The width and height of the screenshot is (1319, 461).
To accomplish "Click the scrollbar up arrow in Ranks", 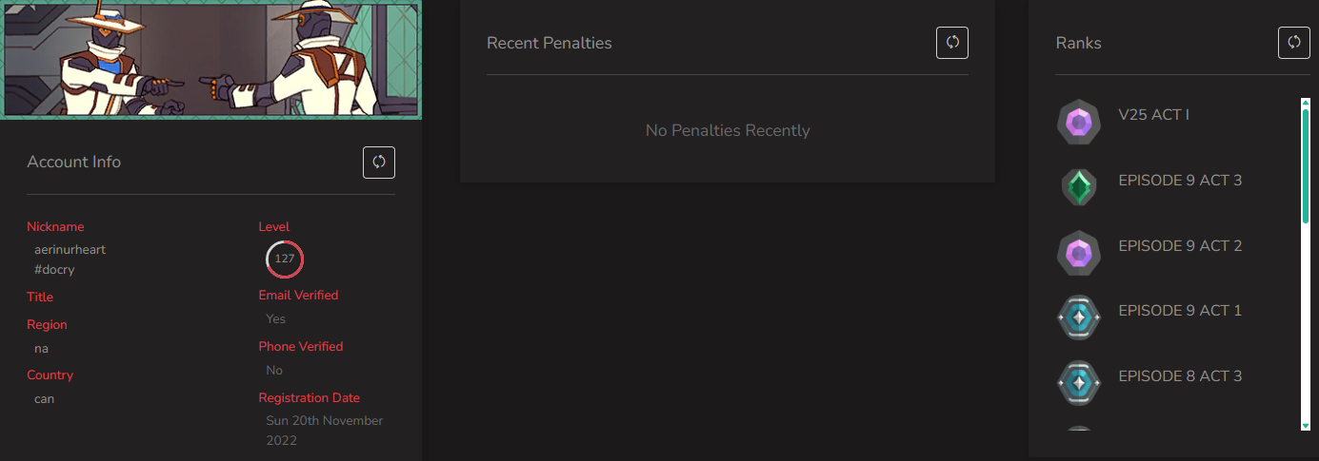I will point(1305,101).
